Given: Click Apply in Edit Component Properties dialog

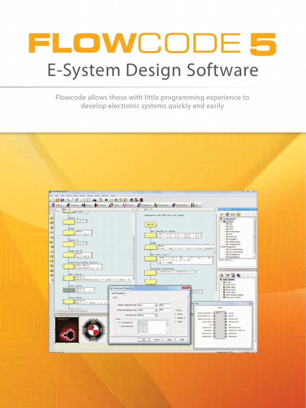Looking at the screenshot, I should pos(169,339).
